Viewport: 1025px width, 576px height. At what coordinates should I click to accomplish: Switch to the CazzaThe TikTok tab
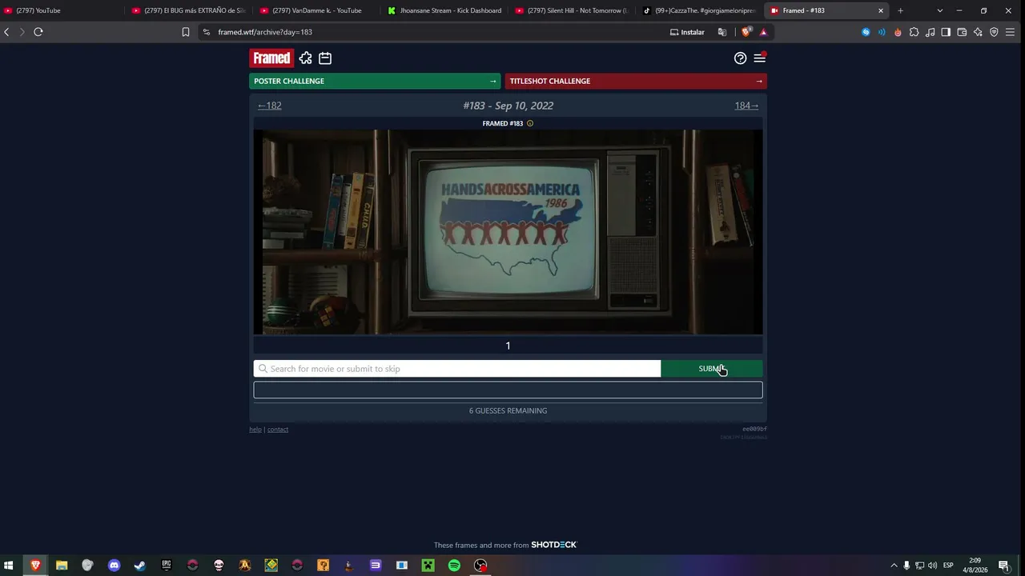[x=701, y=10]
